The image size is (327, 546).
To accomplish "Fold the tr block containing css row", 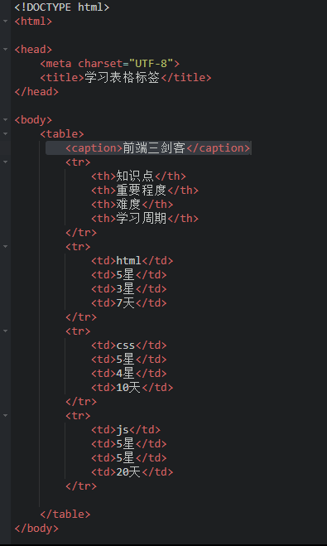I will pos(5,331).
